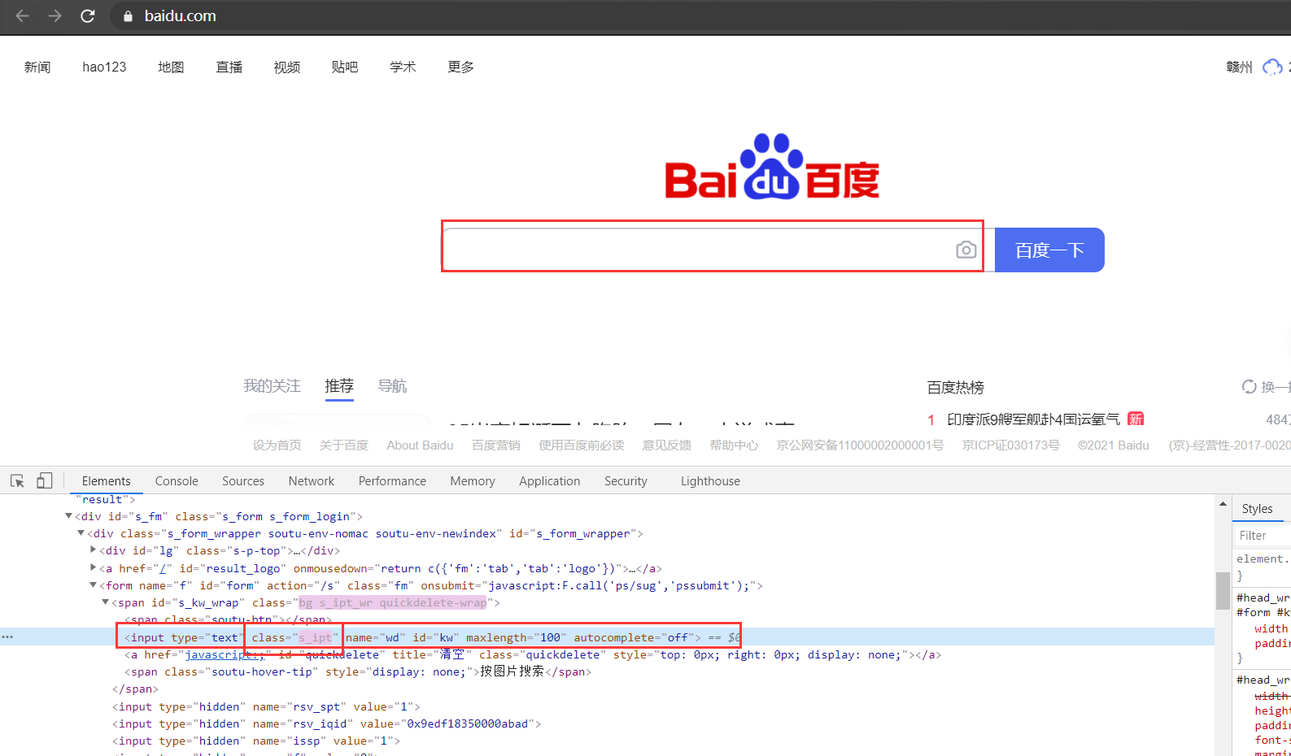
Task: Select the hidden input row named rsv_spt
Action: (267, 706)
